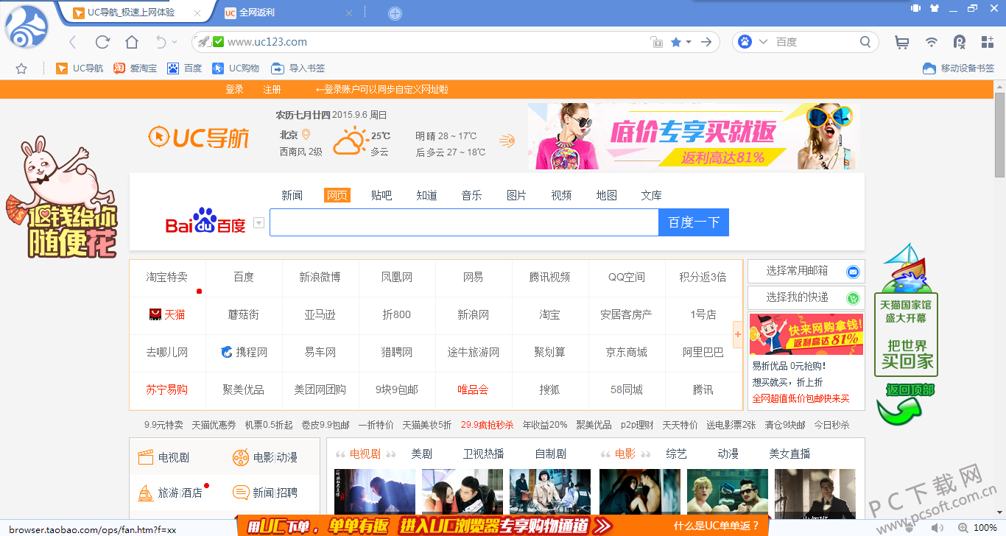Mute the page with the speaker icon
This screenshot has height=536, width=1006.
[x=938, y=528]
